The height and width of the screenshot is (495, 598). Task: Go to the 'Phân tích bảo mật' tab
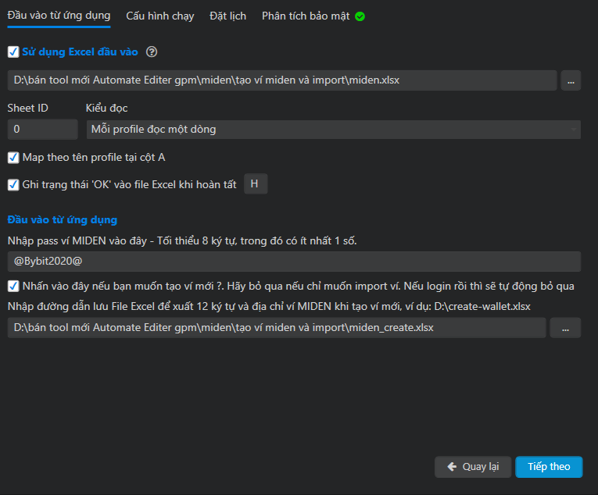306,16
